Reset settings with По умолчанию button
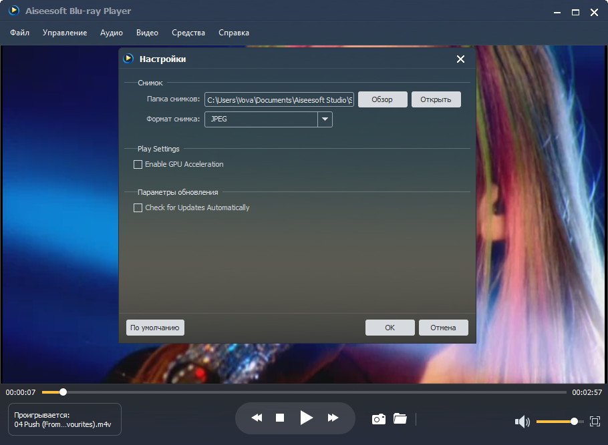Viewport: 608px width, 445px height. 155,328
